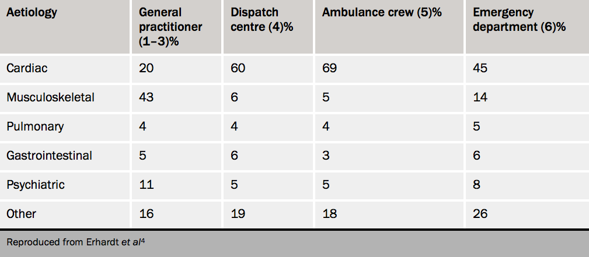
Task: Click Psychiatric value 11 under General practitioner
Action: (x=146, y=185)
